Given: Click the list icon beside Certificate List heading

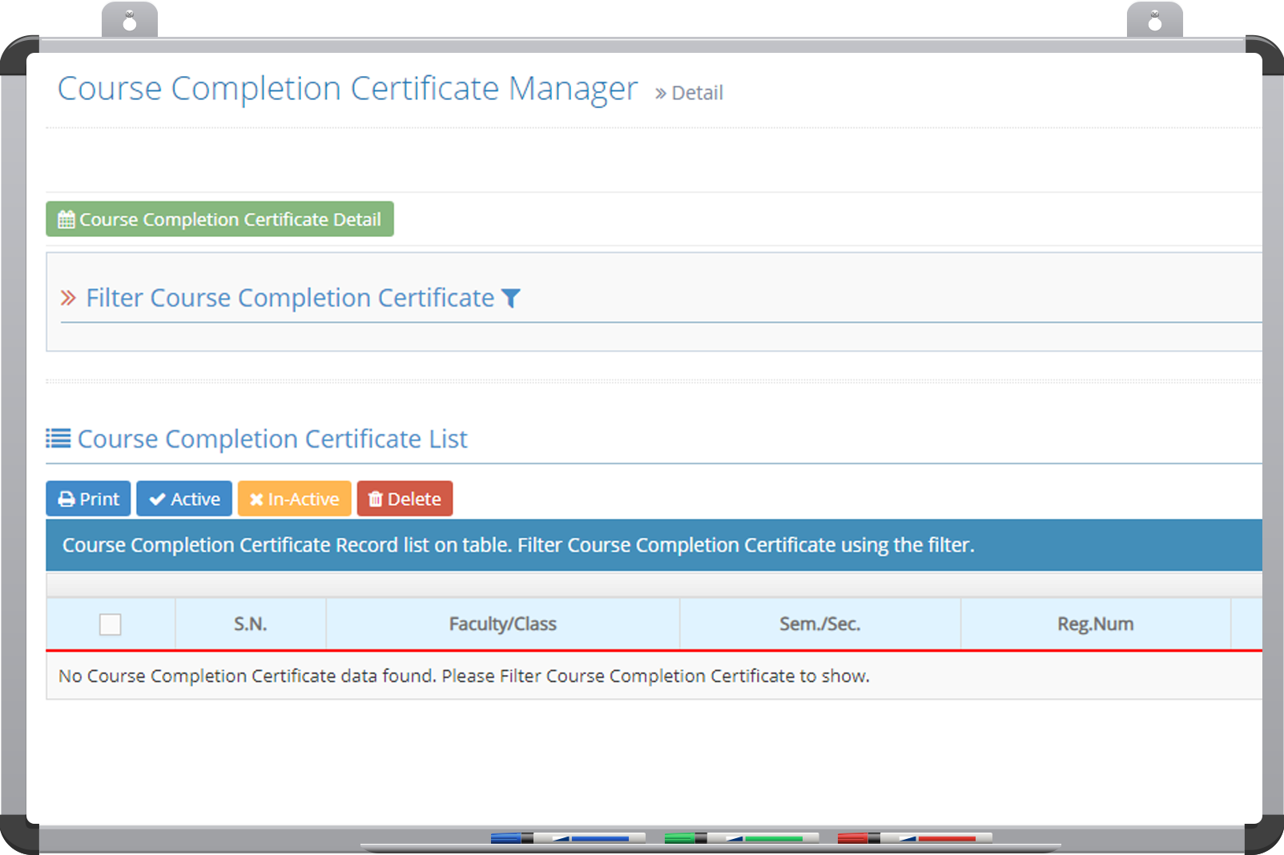Looking at the screenshot, I should pyautogui.click(x=58, y=439).
